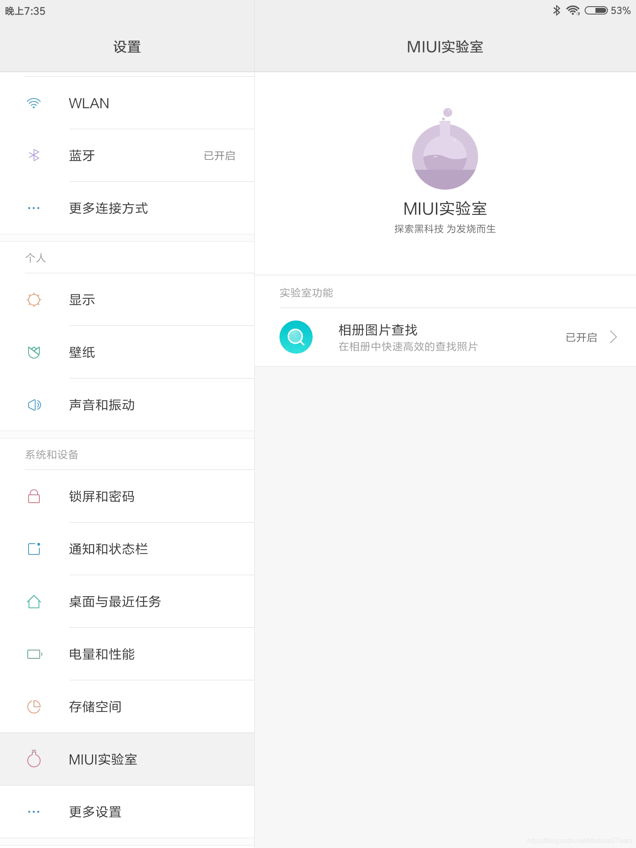This screenshot has height=848, width=636.
Task: Open the 壁纸 settings
Action: click(x=127, y=352)
